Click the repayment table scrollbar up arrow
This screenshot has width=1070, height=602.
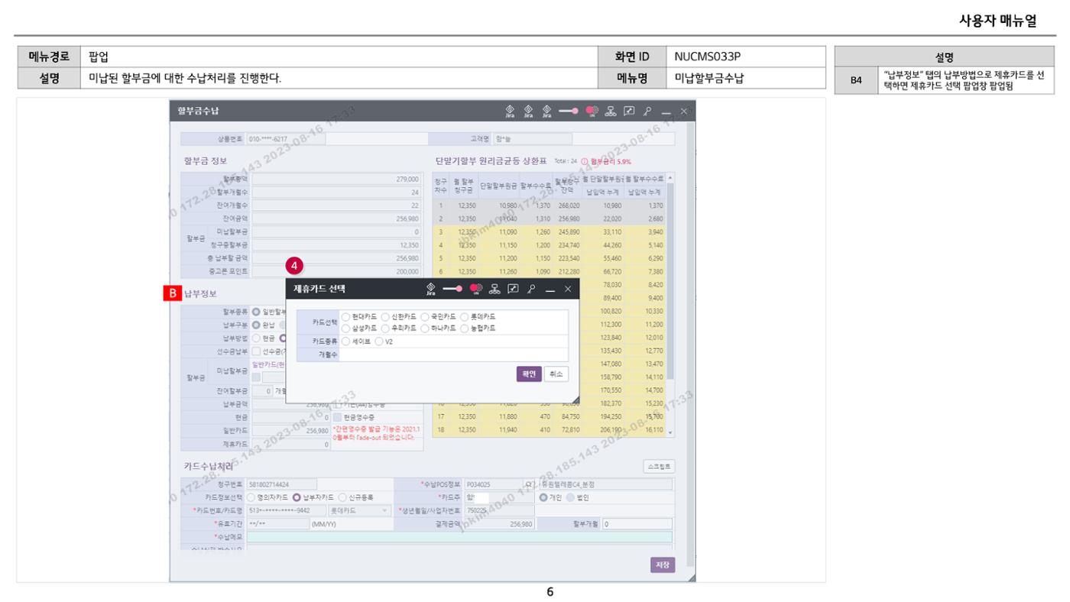[x=670, y=177]
